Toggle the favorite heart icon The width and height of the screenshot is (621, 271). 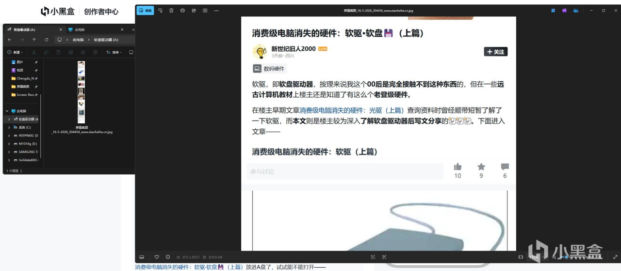pyautogui.click(x=157, y=257)
